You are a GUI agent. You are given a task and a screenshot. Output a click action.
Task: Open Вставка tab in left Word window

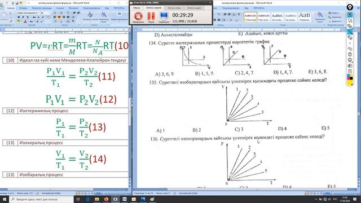(x=24, y=8)
